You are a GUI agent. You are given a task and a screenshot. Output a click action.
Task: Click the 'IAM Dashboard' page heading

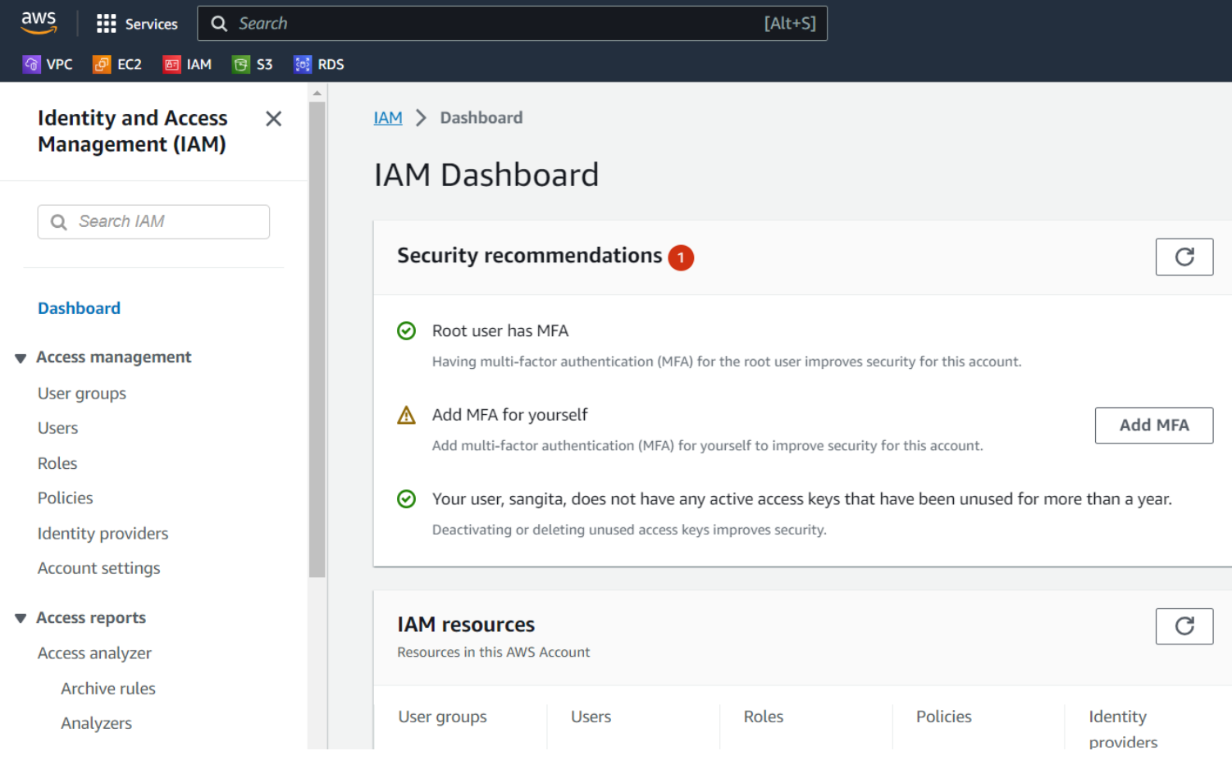[486, 175]
